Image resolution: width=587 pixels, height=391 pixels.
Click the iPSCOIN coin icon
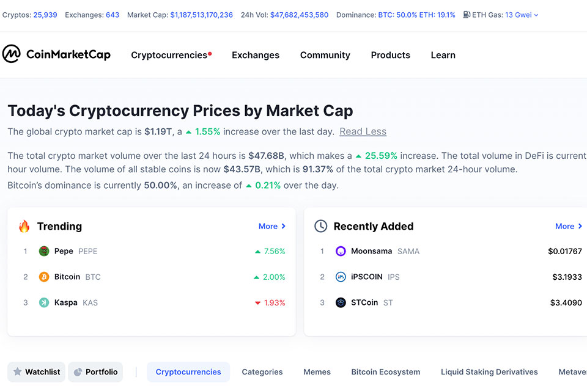point(341,277)
